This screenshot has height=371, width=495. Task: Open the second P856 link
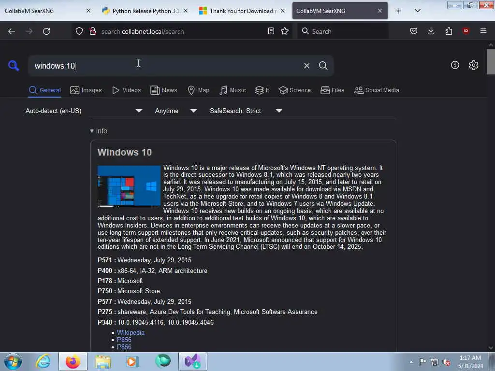[124, 347]
